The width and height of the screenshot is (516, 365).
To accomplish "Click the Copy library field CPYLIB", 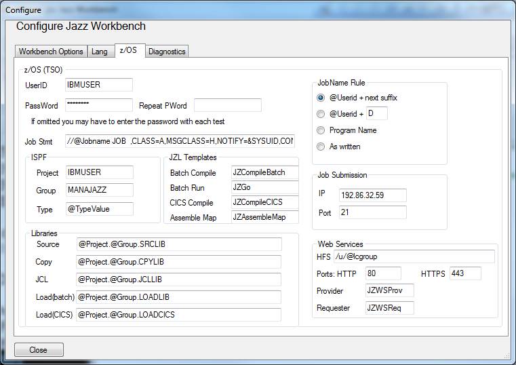I will coord(179,262).
